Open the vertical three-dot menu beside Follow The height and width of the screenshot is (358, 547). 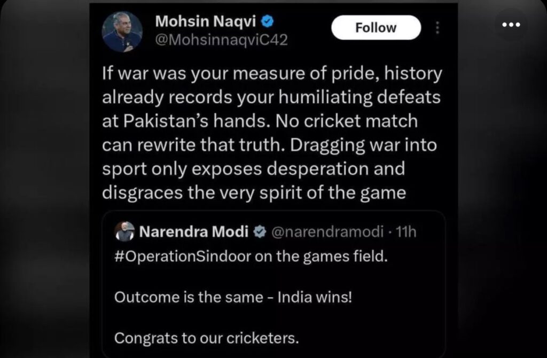[437, 28]
